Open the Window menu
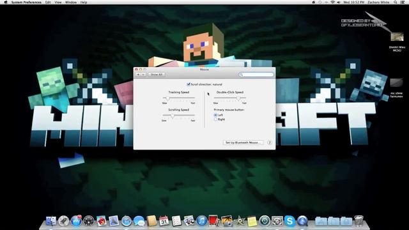Image resolution: width=409 pixels, height=230 pixels. tap(71, 2)
